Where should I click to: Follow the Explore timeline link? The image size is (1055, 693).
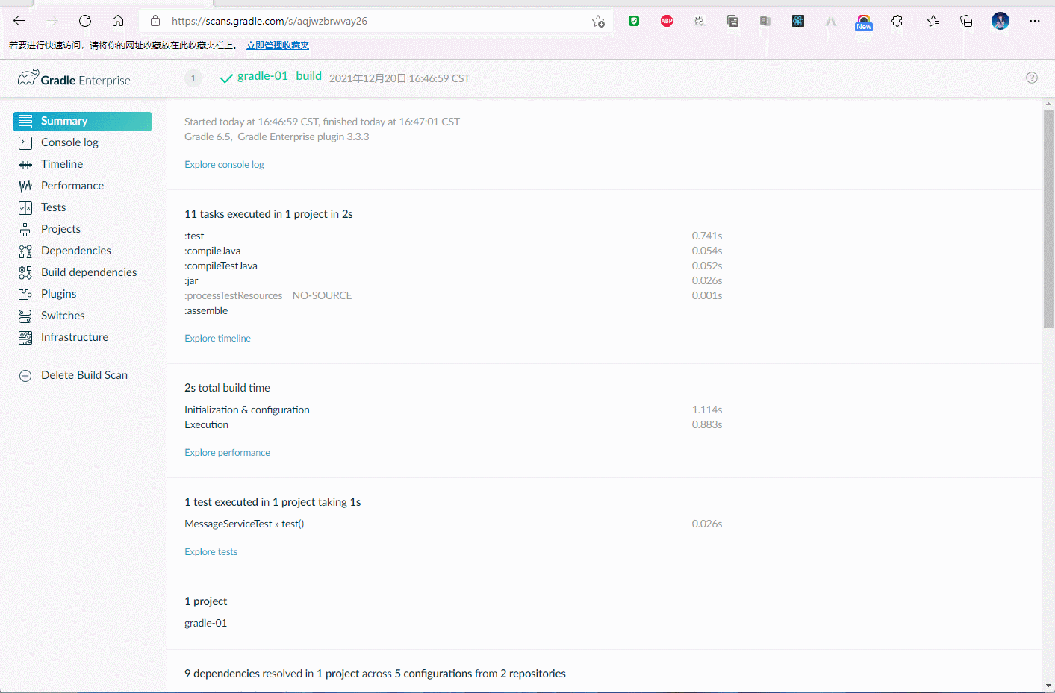point(217,339)
